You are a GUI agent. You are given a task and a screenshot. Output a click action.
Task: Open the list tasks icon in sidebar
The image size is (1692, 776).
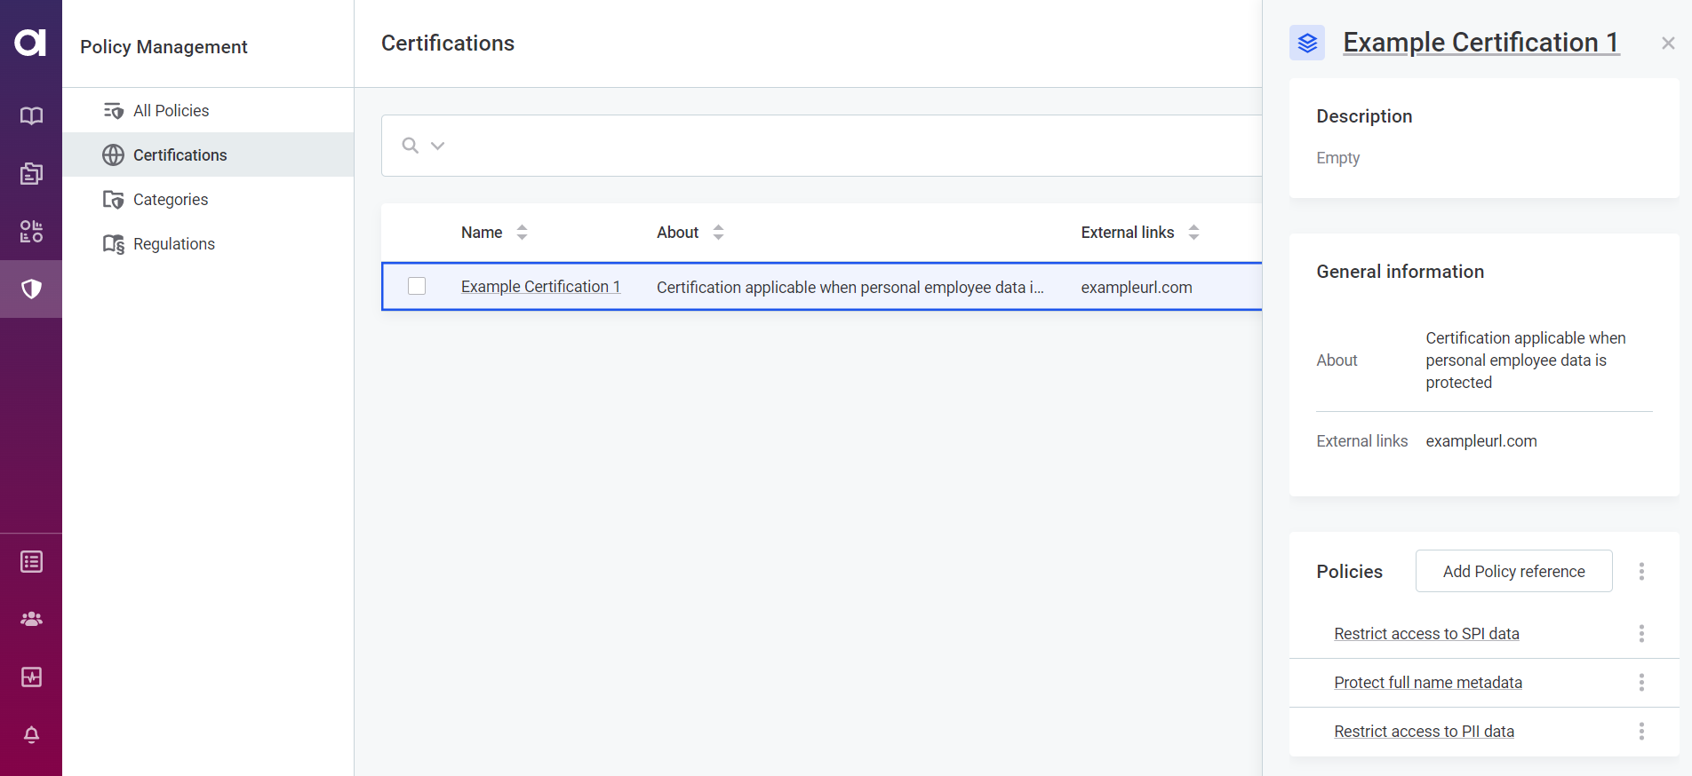31,562
